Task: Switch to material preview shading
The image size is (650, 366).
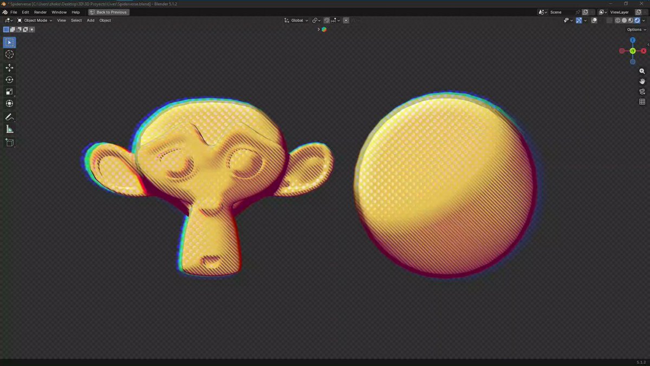Action: (x=630, y=21)
